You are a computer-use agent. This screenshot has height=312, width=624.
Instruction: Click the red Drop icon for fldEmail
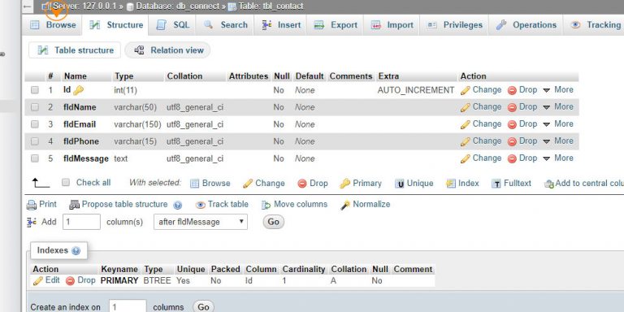(x=512, y=124)
